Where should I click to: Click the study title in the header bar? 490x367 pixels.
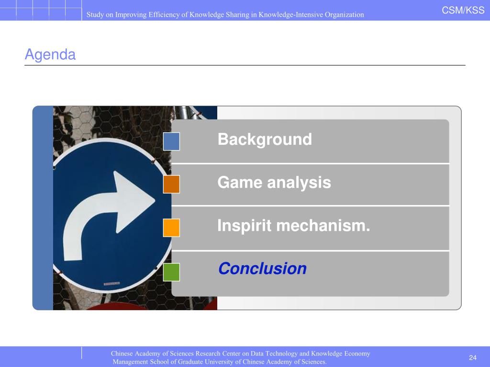225,15
